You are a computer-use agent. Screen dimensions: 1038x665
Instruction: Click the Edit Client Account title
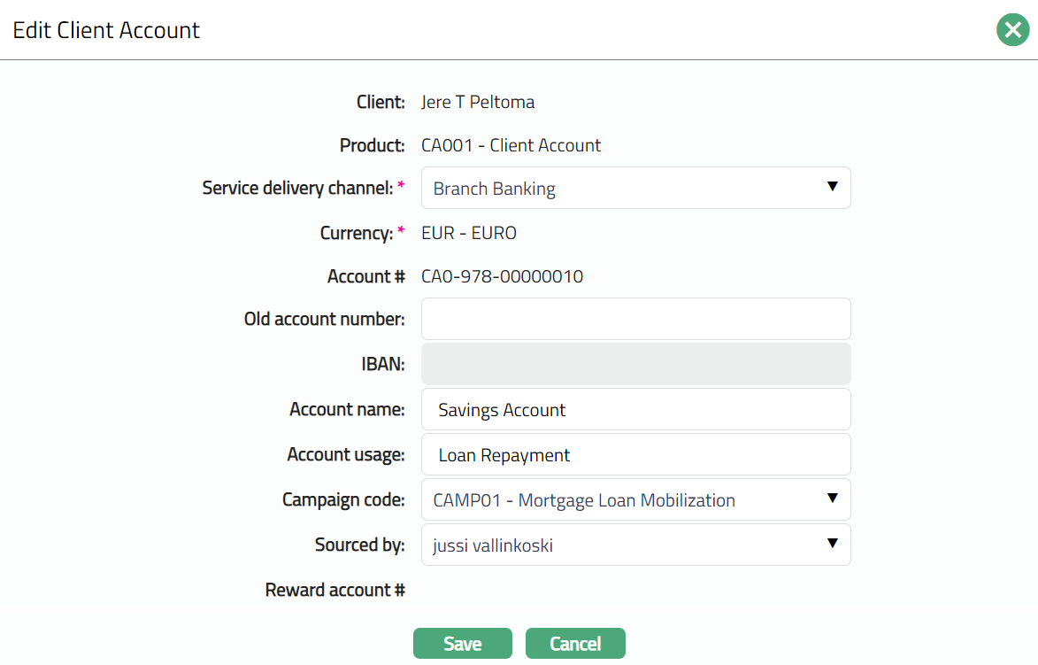pos(106,30)
